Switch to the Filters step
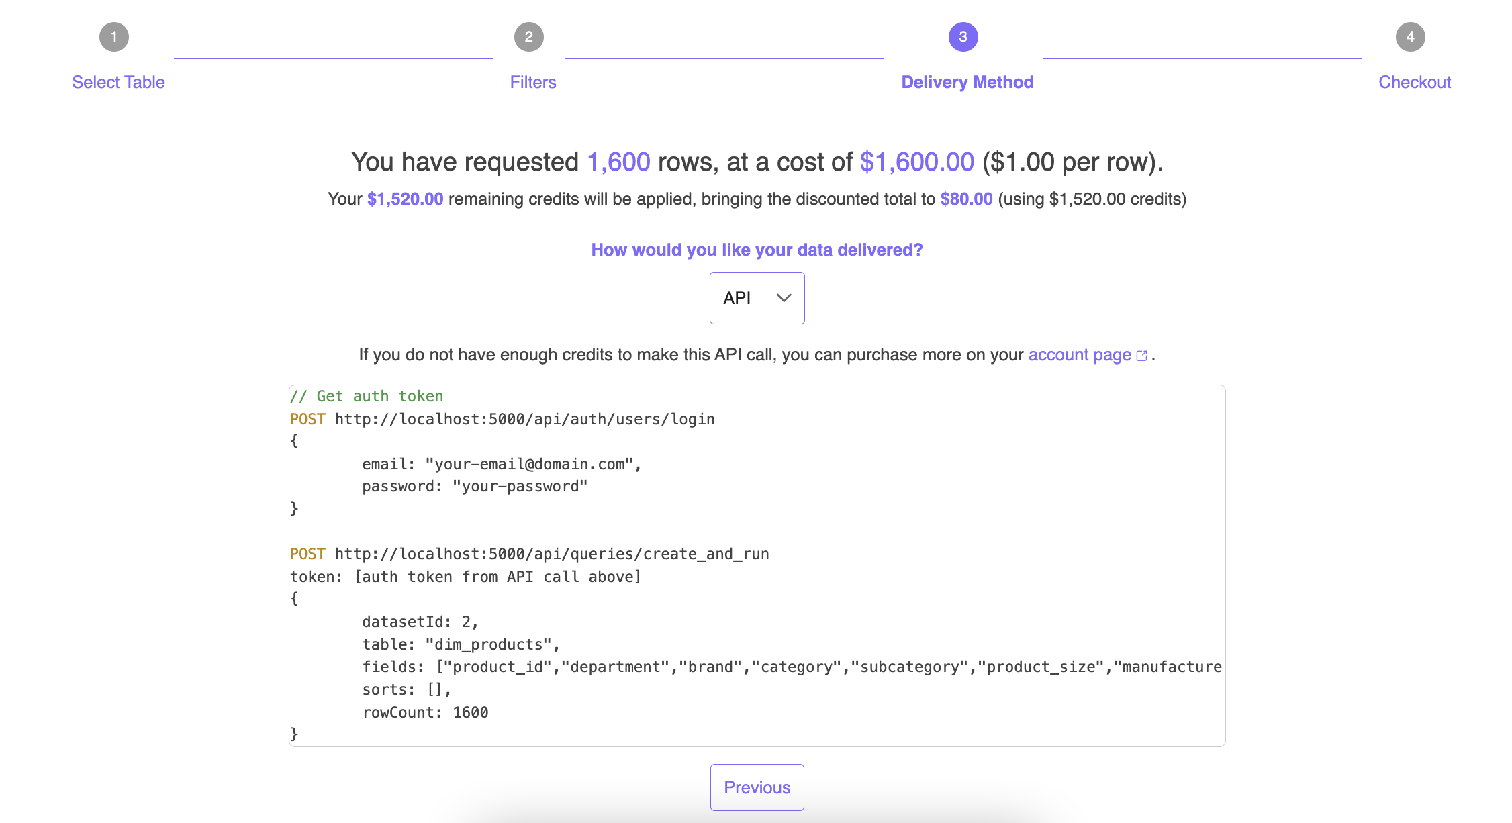This screenshot has height=823, width=1512. tap(532, 82)
